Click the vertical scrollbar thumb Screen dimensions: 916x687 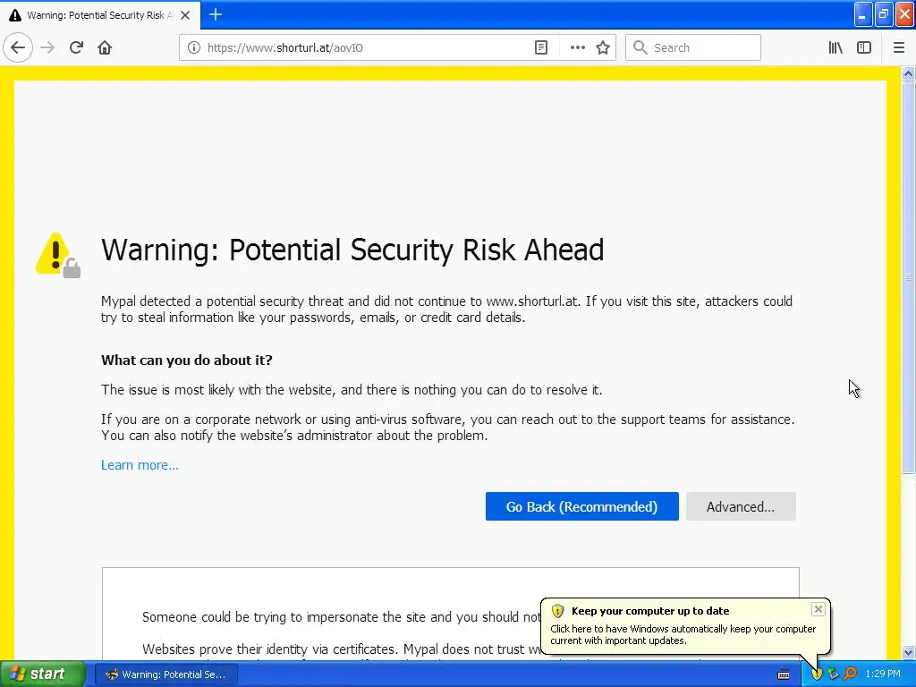(908, 277)
